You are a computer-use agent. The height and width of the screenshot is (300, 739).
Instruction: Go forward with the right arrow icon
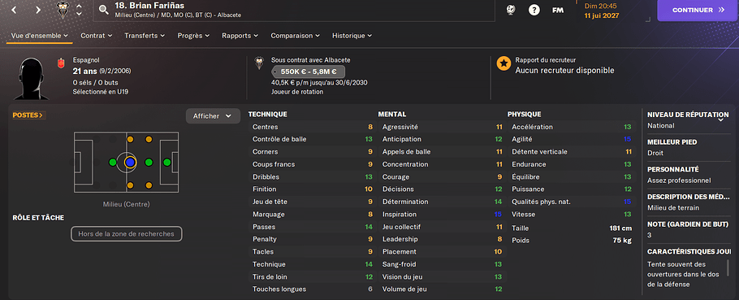pos(38,10)
